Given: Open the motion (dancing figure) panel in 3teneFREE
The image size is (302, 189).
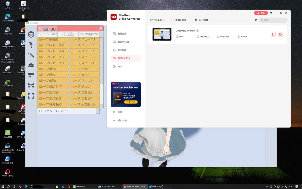Looking at the screenshot, I should (31, 45).
